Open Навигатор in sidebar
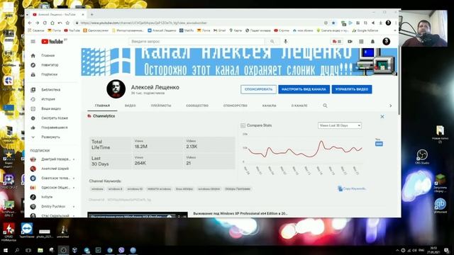 [50, 65]
